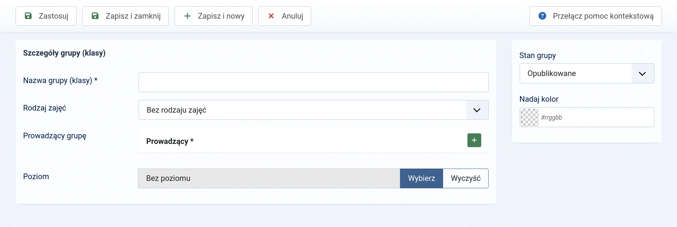Add a Prowadzący with the green plus
Screen dimensions: 677x227
point(474,140)
